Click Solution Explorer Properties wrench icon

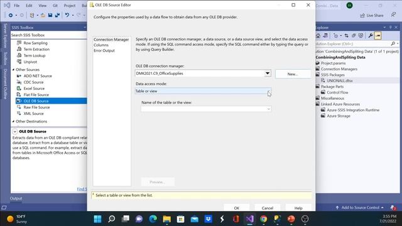pos(370,36)
